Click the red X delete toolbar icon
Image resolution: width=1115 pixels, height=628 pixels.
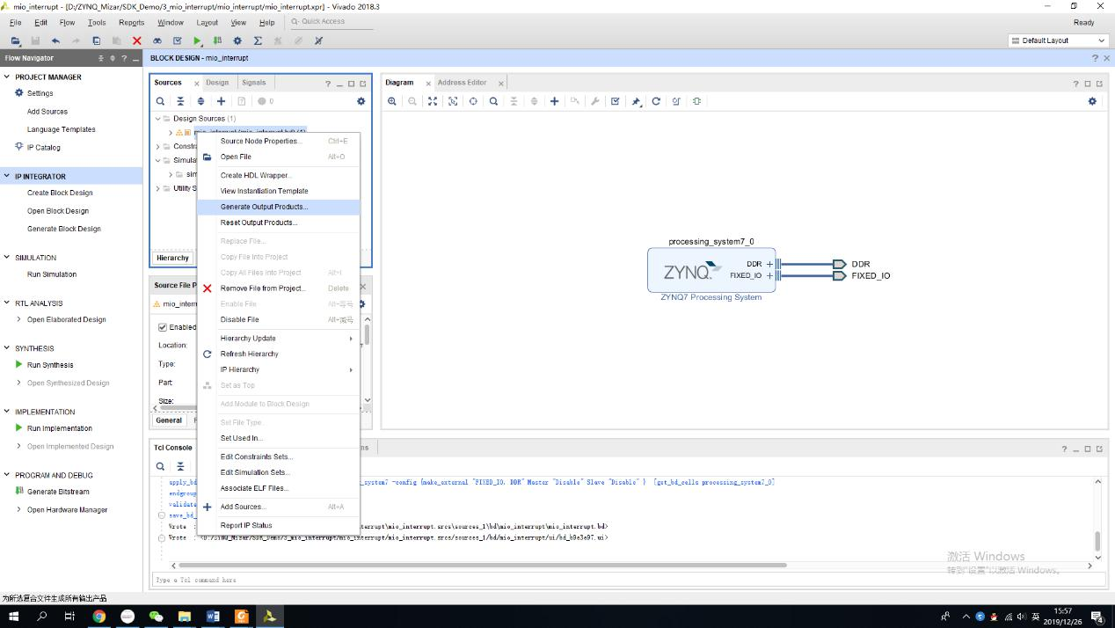(x=136, y=40)
